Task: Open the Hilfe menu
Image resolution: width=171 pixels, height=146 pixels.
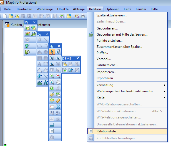Action: pos(154,9)
